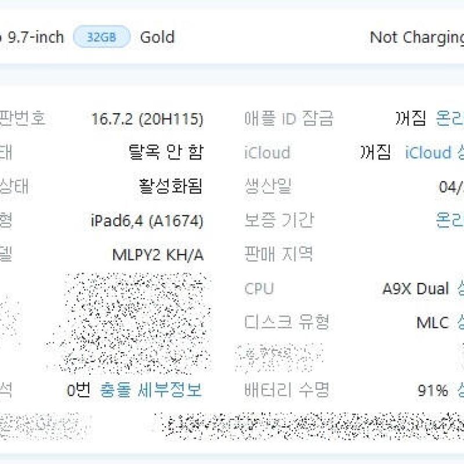The width and height of the screenshot is (464, 464).
Task: Click 꺼짐 status in 애플 ID 잠금 row
Action: 411,119
